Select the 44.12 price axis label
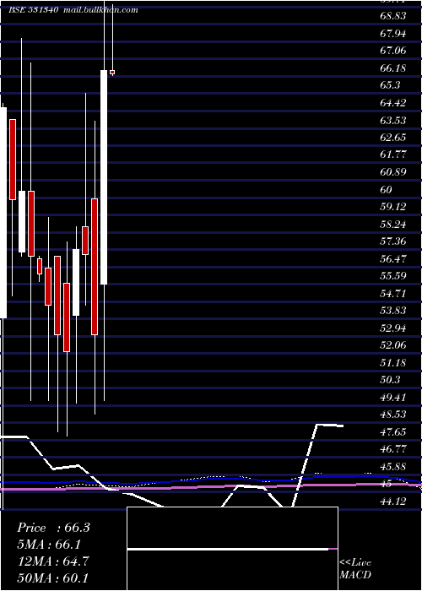Screen dimensions: 422x591 393,502
